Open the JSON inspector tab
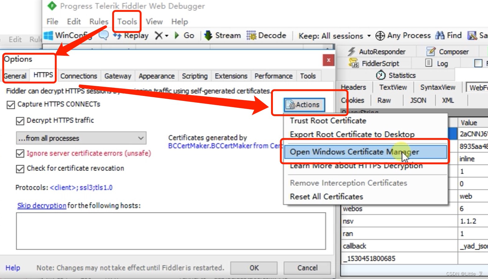Viewport: 488px width, 279px height. point(418,100)
